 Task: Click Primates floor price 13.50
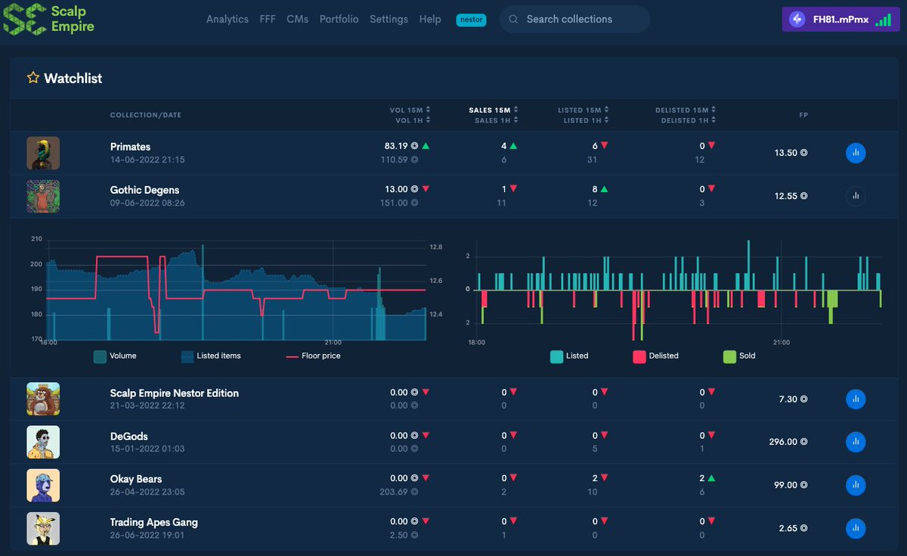click(x=791, y=153)
